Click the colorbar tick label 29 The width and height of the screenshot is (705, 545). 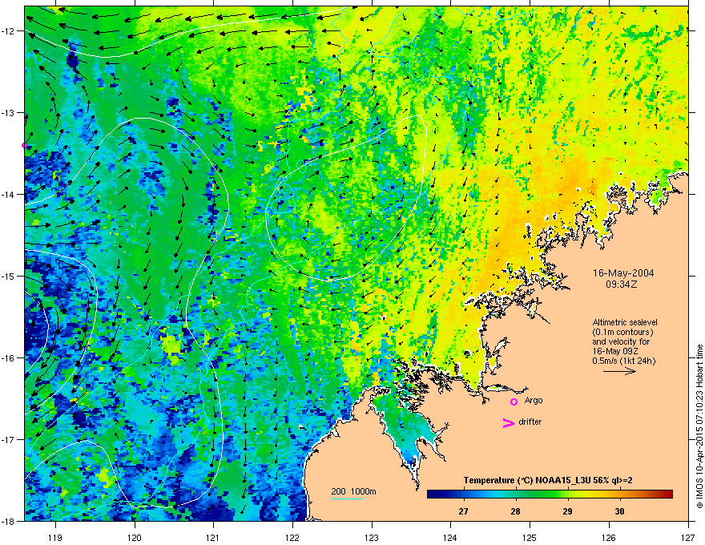pos(567,511)
